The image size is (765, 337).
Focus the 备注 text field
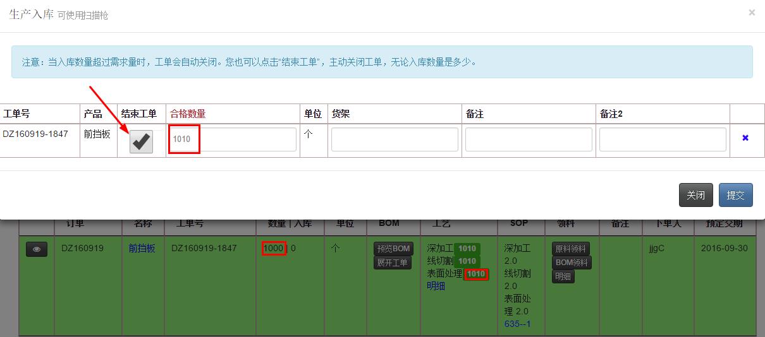click(x=529, y=139)
